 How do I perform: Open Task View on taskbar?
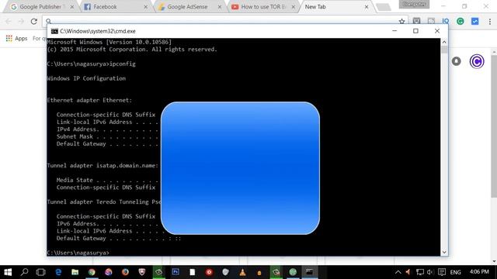[41, 272]
